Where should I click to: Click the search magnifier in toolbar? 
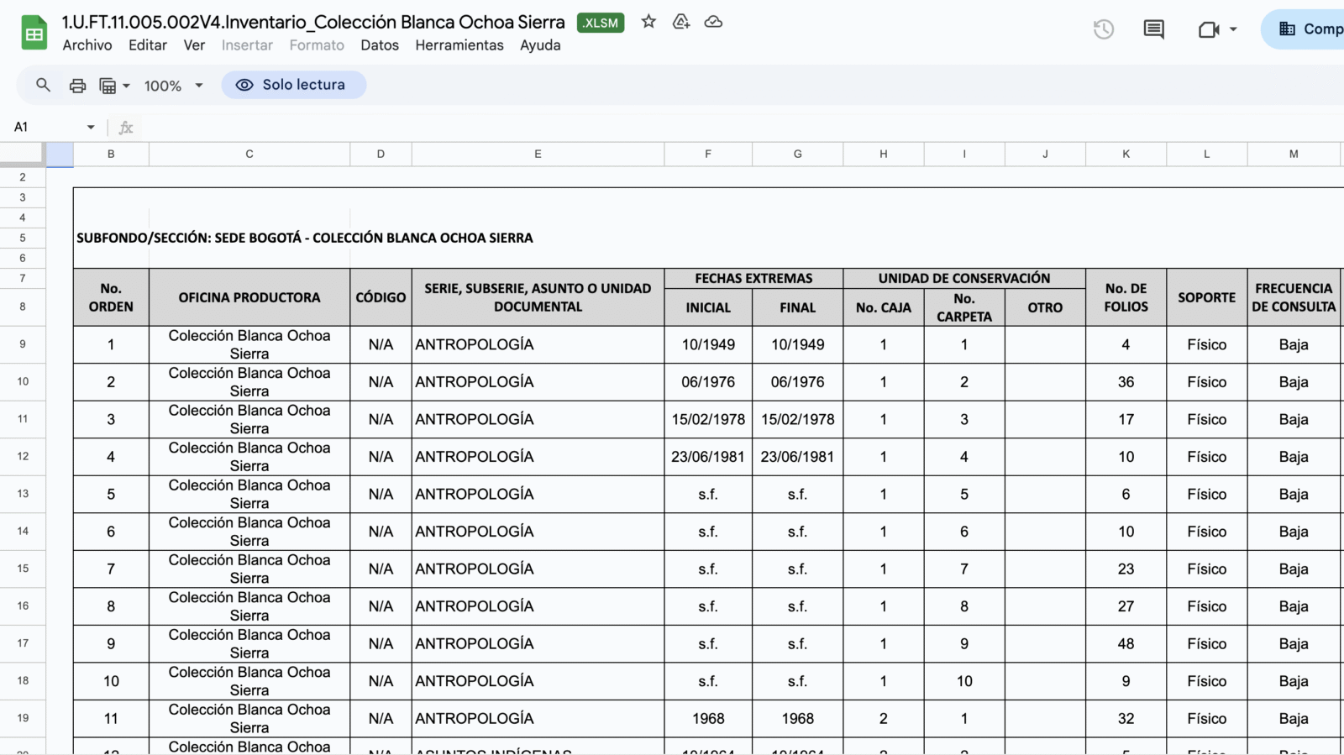pos(43,85)
